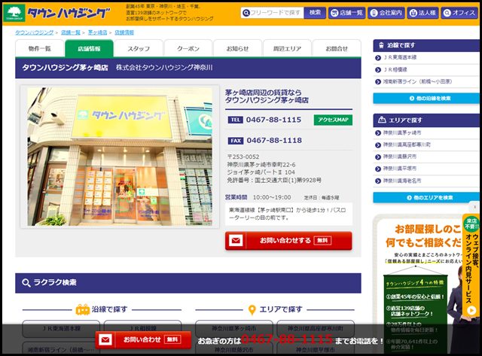482x356 pixels.
Task: Select the 店舗情報 tab
Action: 89,48
